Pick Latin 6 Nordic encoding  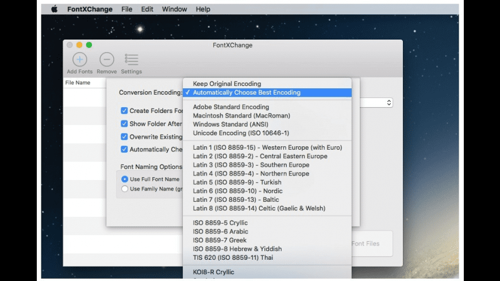click(267, 191)
